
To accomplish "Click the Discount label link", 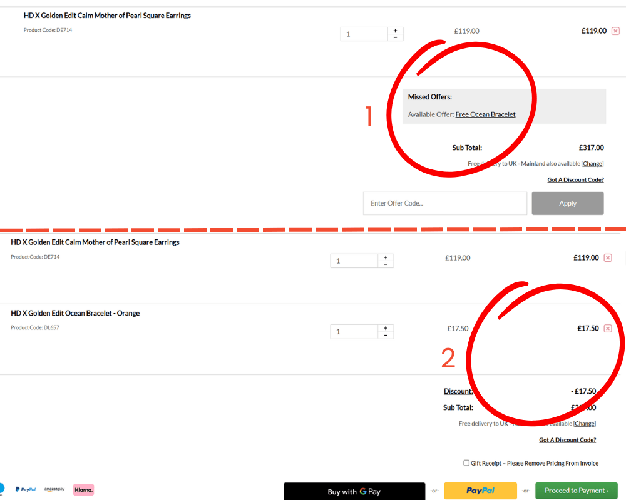I will 458,391.
